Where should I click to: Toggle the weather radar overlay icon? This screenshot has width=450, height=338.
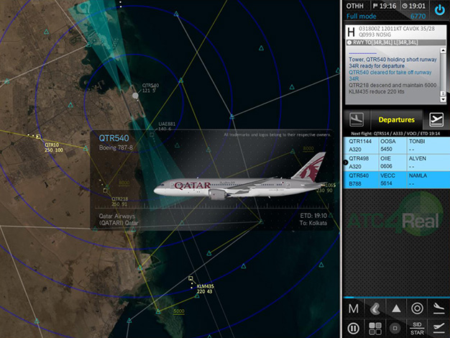(x=375, y=308)
